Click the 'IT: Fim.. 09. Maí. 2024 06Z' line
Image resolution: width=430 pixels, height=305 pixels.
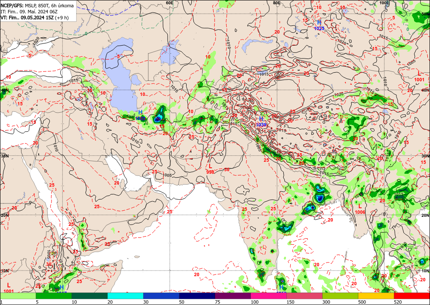pyautogui.click(x=29, y=12)
